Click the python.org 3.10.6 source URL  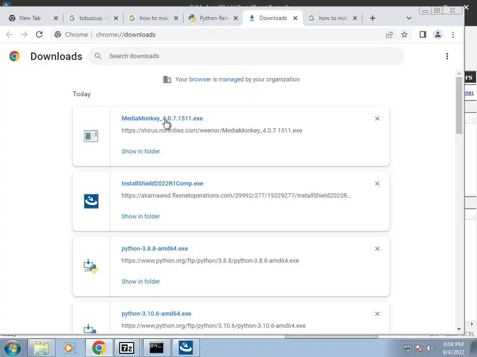(213, 325)
